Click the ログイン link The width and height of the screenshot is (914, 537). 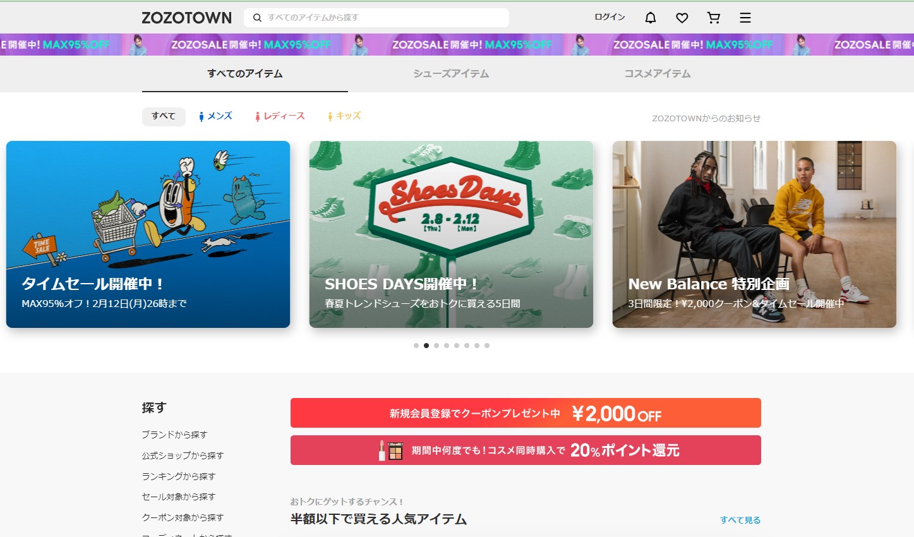[x=610, y=17]
